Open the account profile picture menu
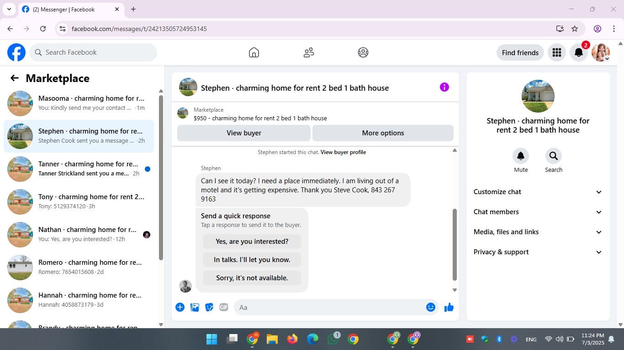 pos(601,52)
